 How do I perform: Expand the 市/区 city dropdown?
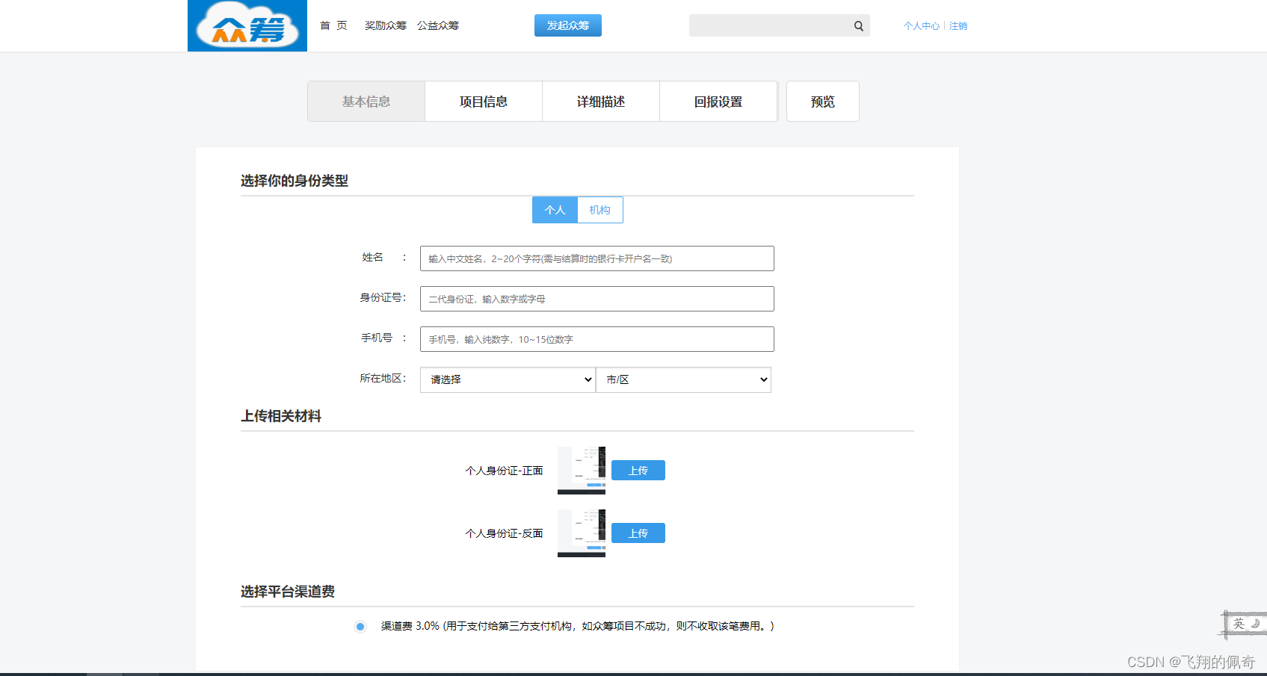pyautogui.click(x=683, y=379)
